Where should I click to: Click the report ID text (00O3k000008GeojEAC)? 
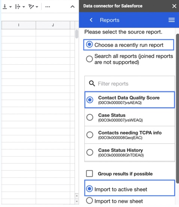120,138
